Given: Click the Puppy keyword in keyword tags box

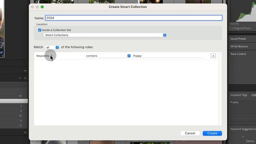Looking at the screenshot, I should point(235,102).
